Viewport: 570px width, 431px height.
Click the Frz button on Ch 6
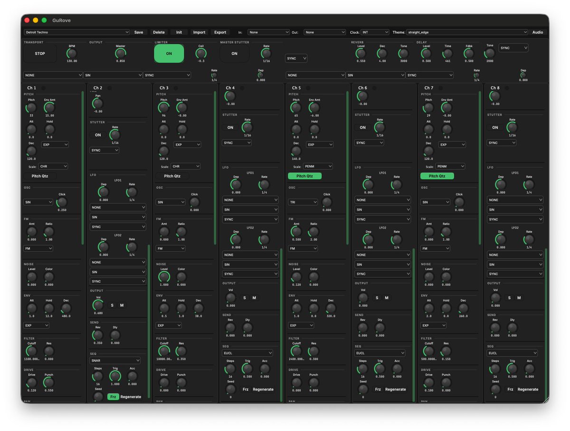pyautogui.click(x=378, y=389)
